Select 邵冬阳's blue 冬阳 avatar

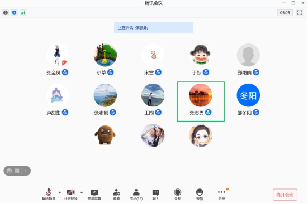248,95
